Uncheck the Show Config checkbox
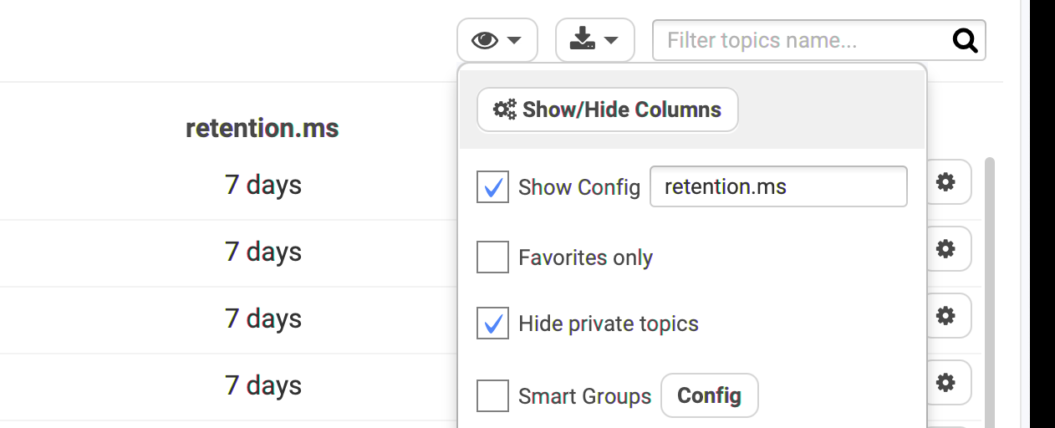The height and width of the screenshot is (428, 1055). pyautogui.click(x=492, y=186)
